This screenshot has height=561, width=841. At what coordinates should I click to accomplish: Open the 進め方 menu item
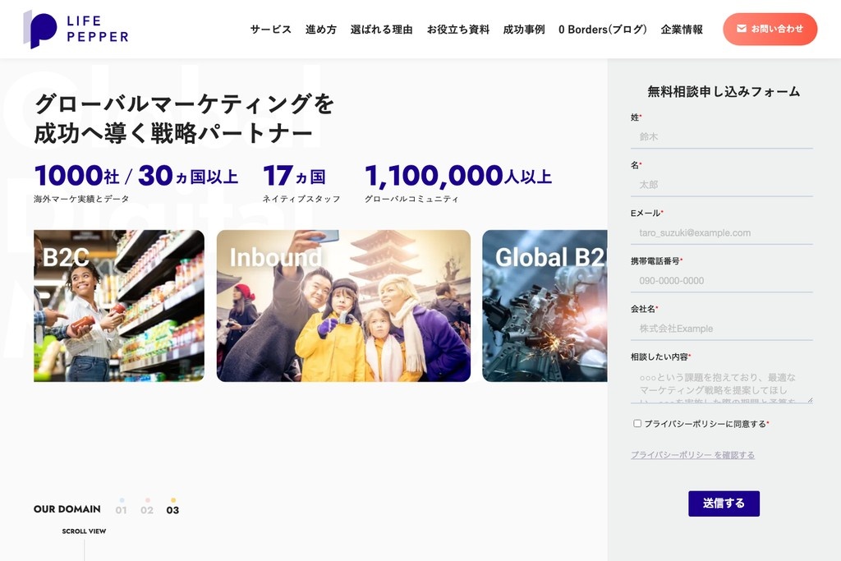321,30
